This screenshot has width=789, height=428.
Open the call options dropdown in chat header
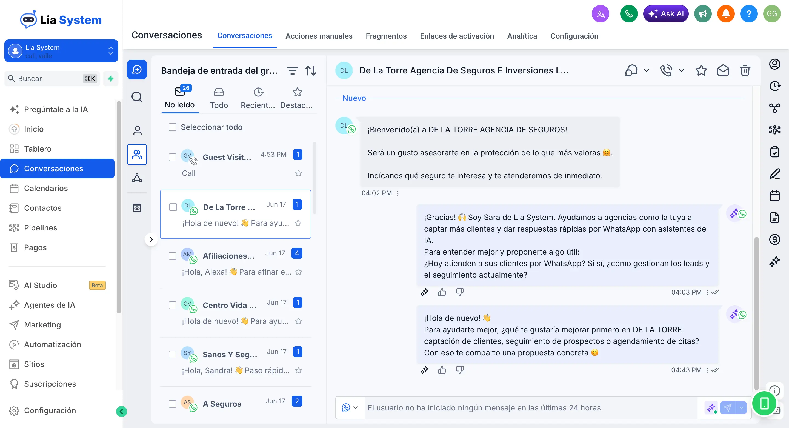click(x=681, y=70)
